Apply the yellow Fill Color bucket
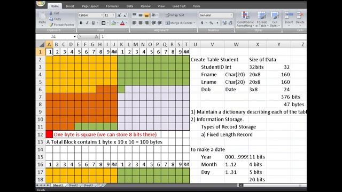The width and height of the screenshot is (342, 192). pyautogui.click(x=113, y=23)
